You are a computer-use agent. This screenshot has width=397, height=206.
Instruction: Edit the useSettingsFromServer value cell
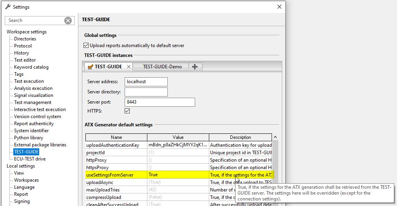tap(178, 175)
